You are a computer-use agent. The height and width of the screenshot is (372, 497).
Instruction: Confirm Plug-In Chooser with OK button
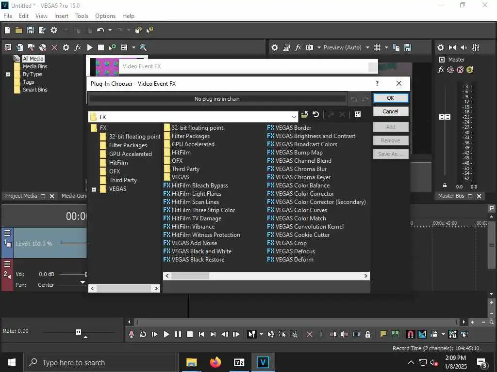coord(391,98)
